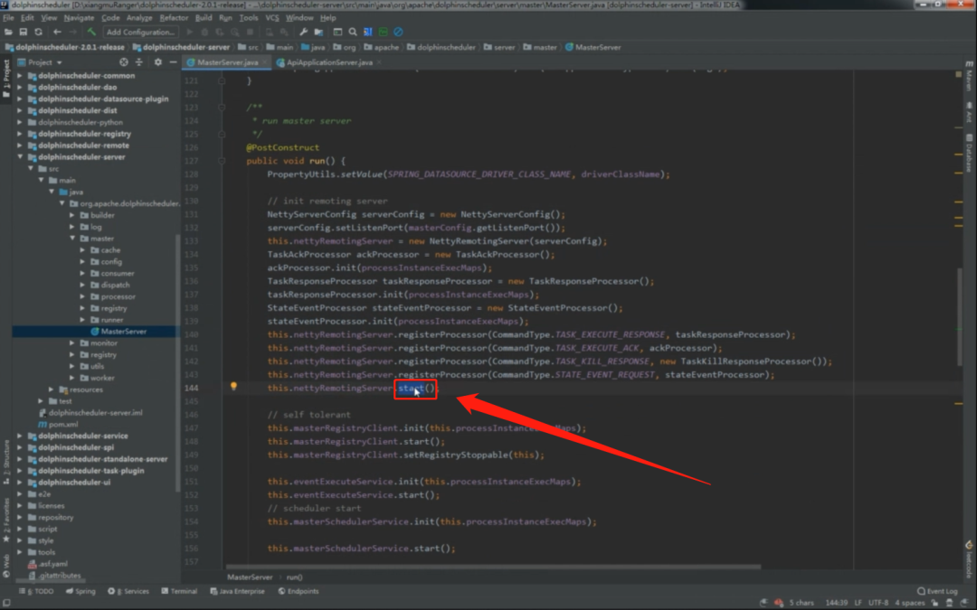Click the locate-in-tree target icon in Project panel
This screenshot has width=977, height=610.
coord(124,62)
